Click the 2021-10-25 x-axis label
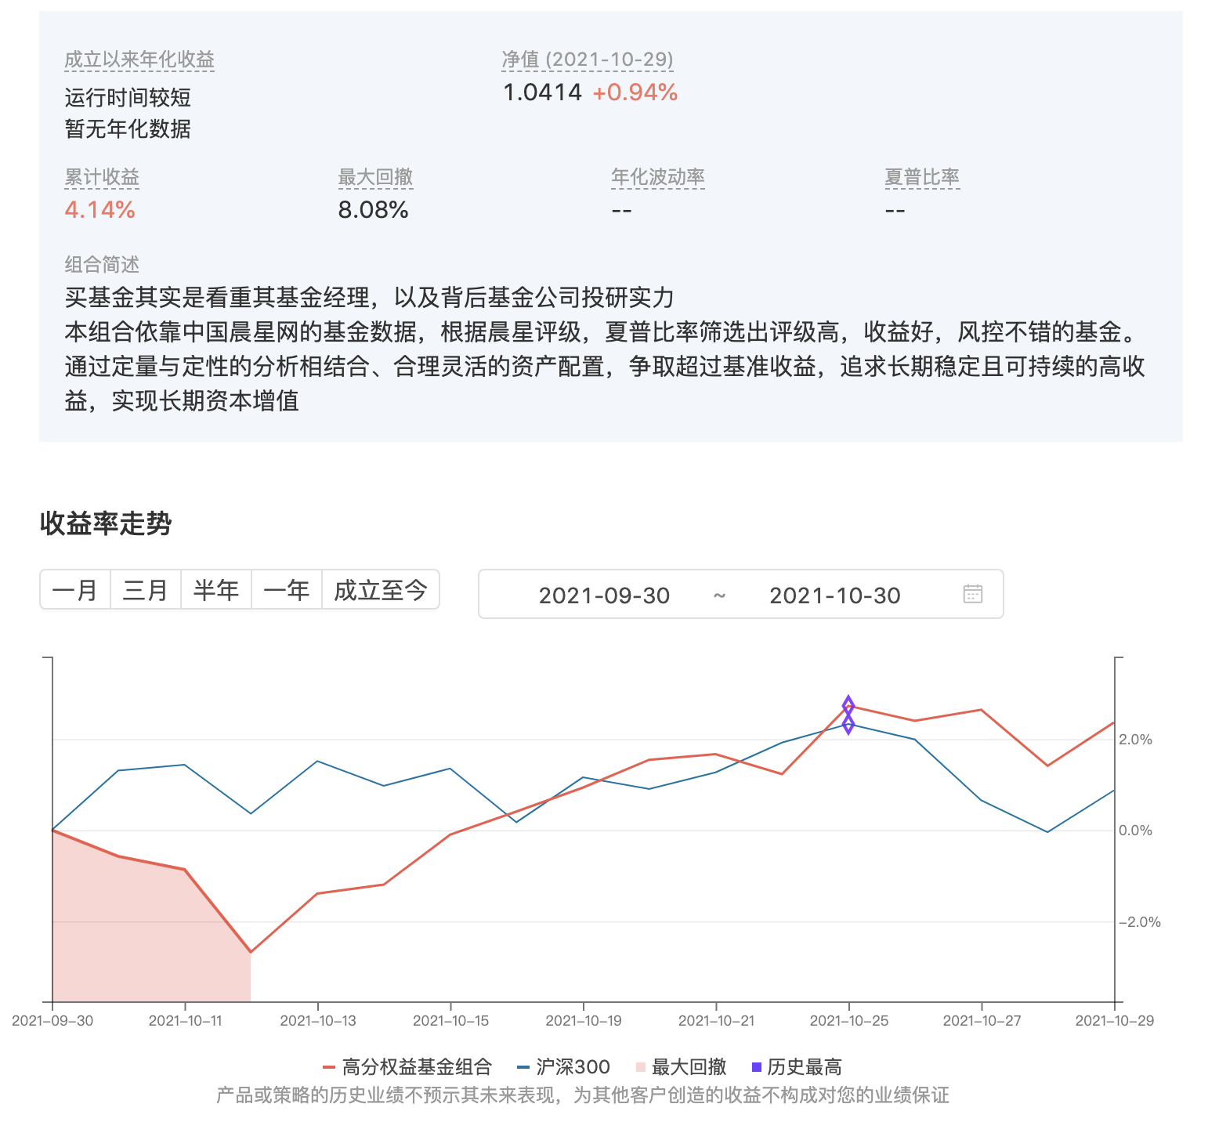1208x1122 pixels. tap(848, 1020)
